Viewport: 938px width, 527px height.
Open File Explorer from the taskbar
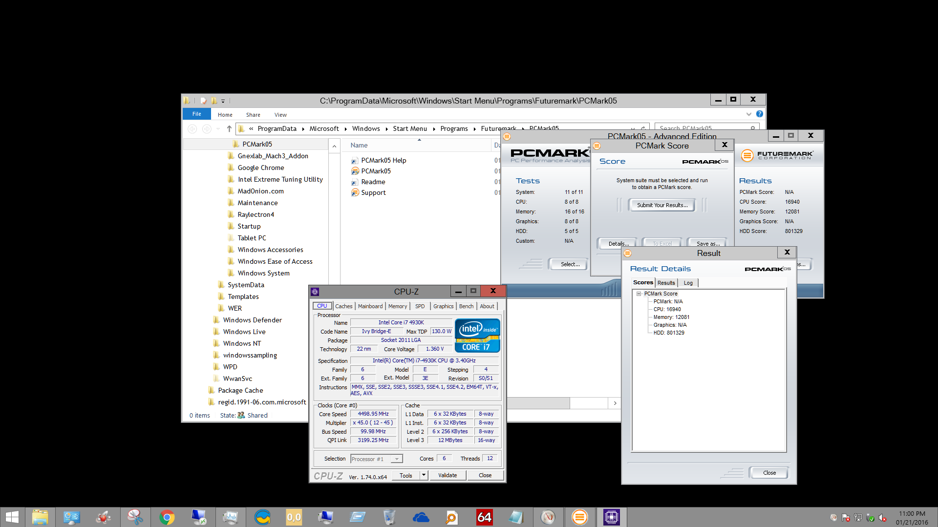(40, 517)
